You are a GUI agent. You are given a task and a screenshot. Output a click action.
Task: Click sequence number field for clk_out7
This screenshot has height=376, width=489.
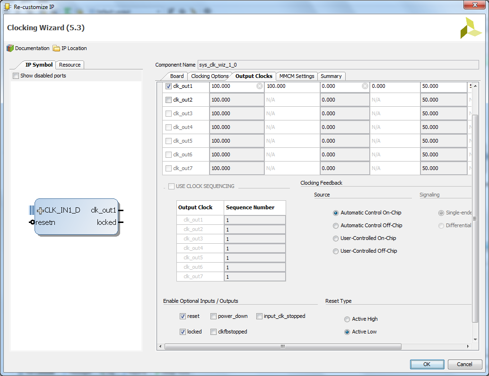coord(254,277)
